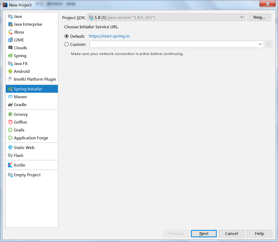The width and height of the screenshot is (278, 242).
Task: Click the Groovy G icon
Action: pos(10,114)
